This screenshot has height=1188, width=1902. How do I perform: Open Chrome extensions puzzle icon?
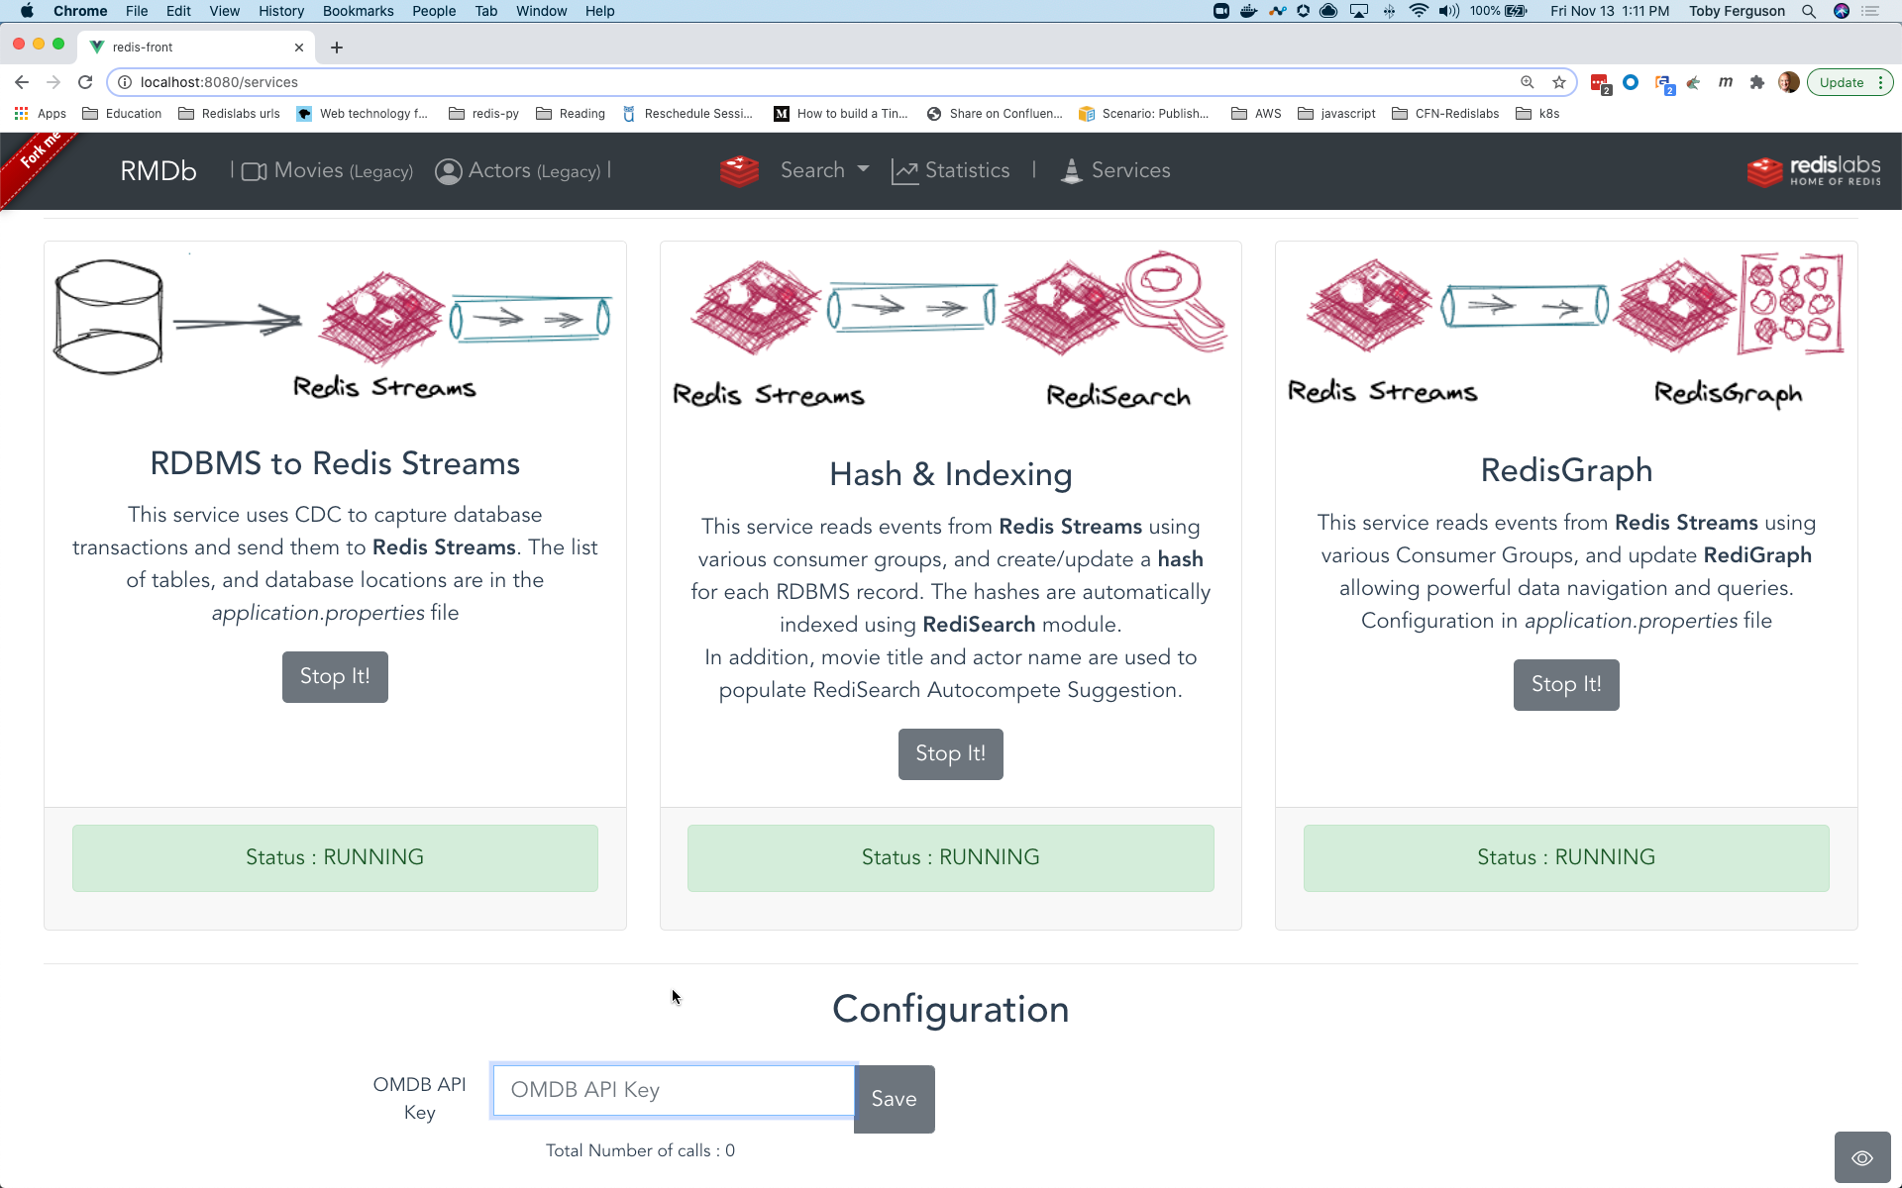[x=1757, y=82]
